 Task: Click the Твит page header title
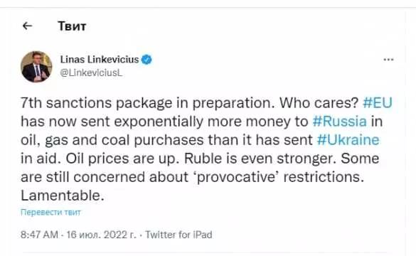[72, 26]
